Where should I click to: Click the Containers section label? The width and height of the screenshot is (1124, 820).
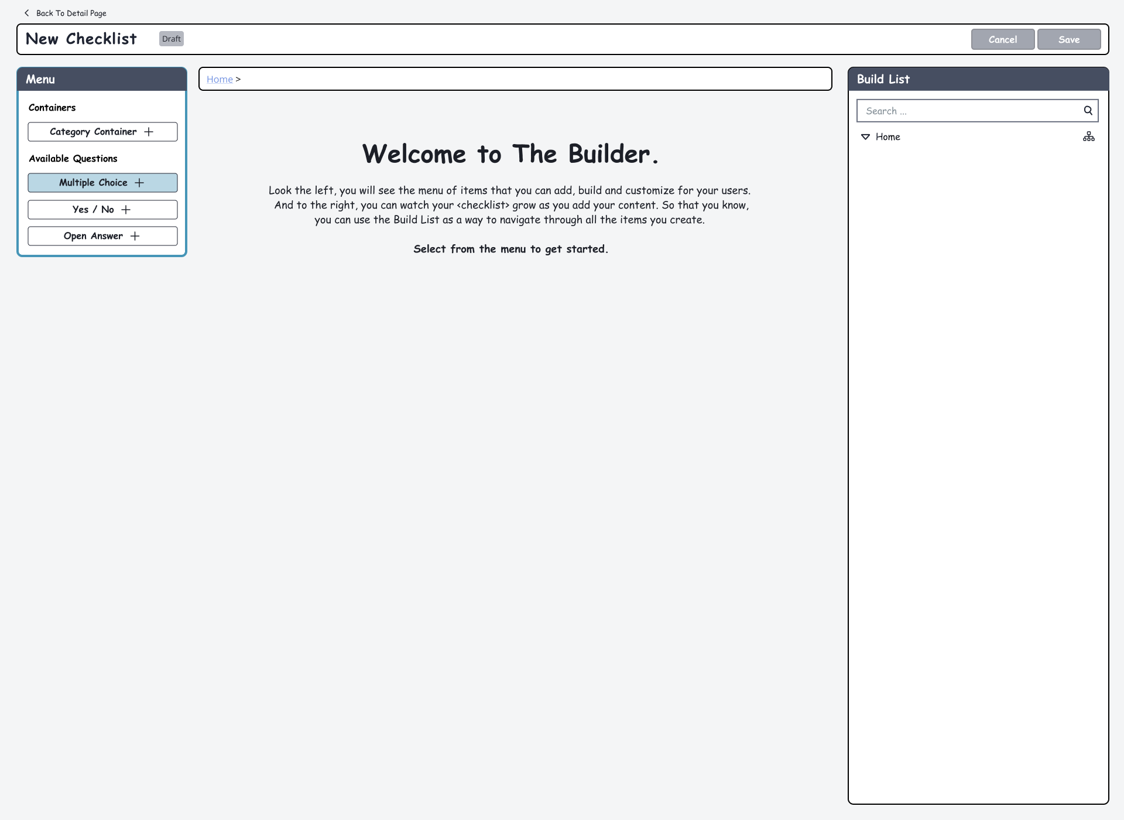(x=52, y=108)
